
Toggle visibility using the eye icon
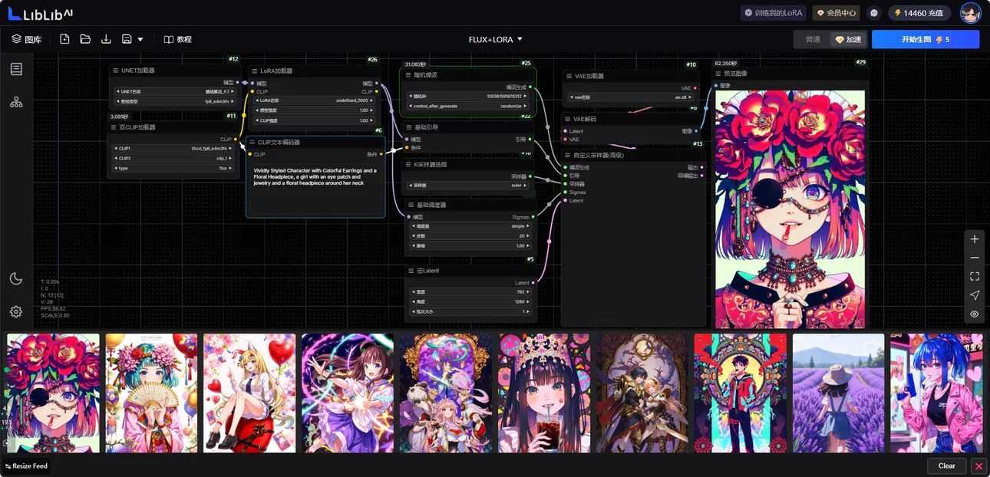(974, 314)
